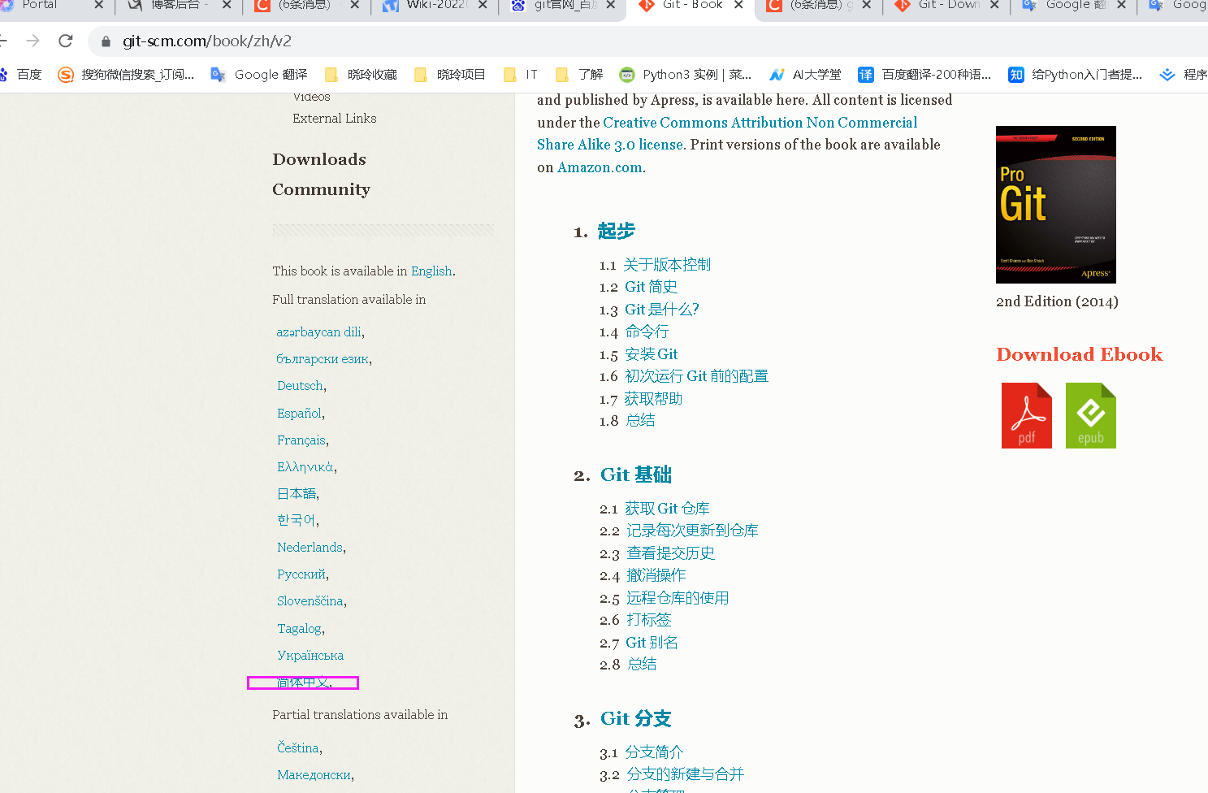Open chapter 1 起步 heading

click(x=616, y=232)
